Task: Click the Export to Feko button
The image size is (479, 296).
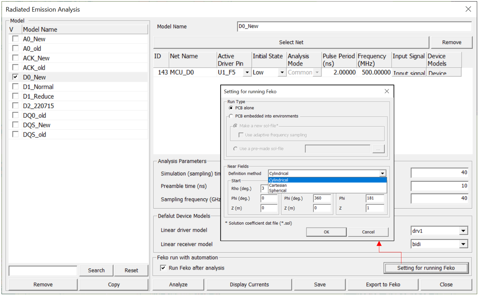Action: (x=383, y=284)
